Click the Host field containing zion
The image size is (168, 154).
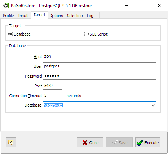[x=100, y=56]
